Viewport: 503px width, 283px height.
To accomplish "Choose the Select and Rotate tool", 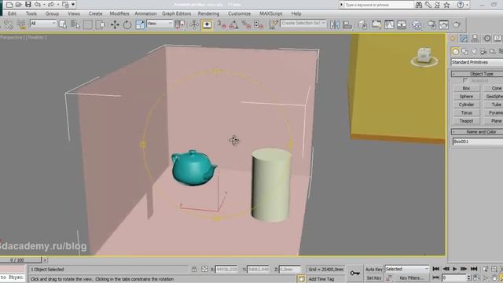I will tap(127, 24).
